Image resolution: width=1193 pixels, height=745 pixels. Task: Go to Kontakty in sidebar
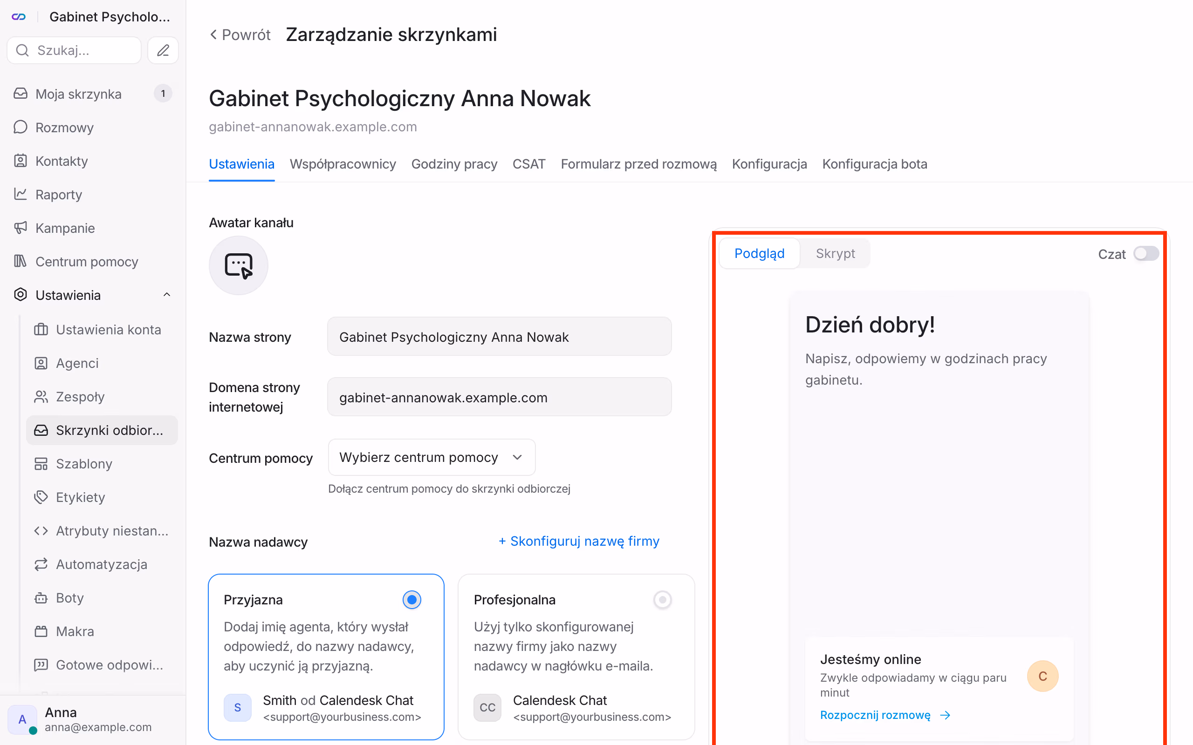[61, 161]
